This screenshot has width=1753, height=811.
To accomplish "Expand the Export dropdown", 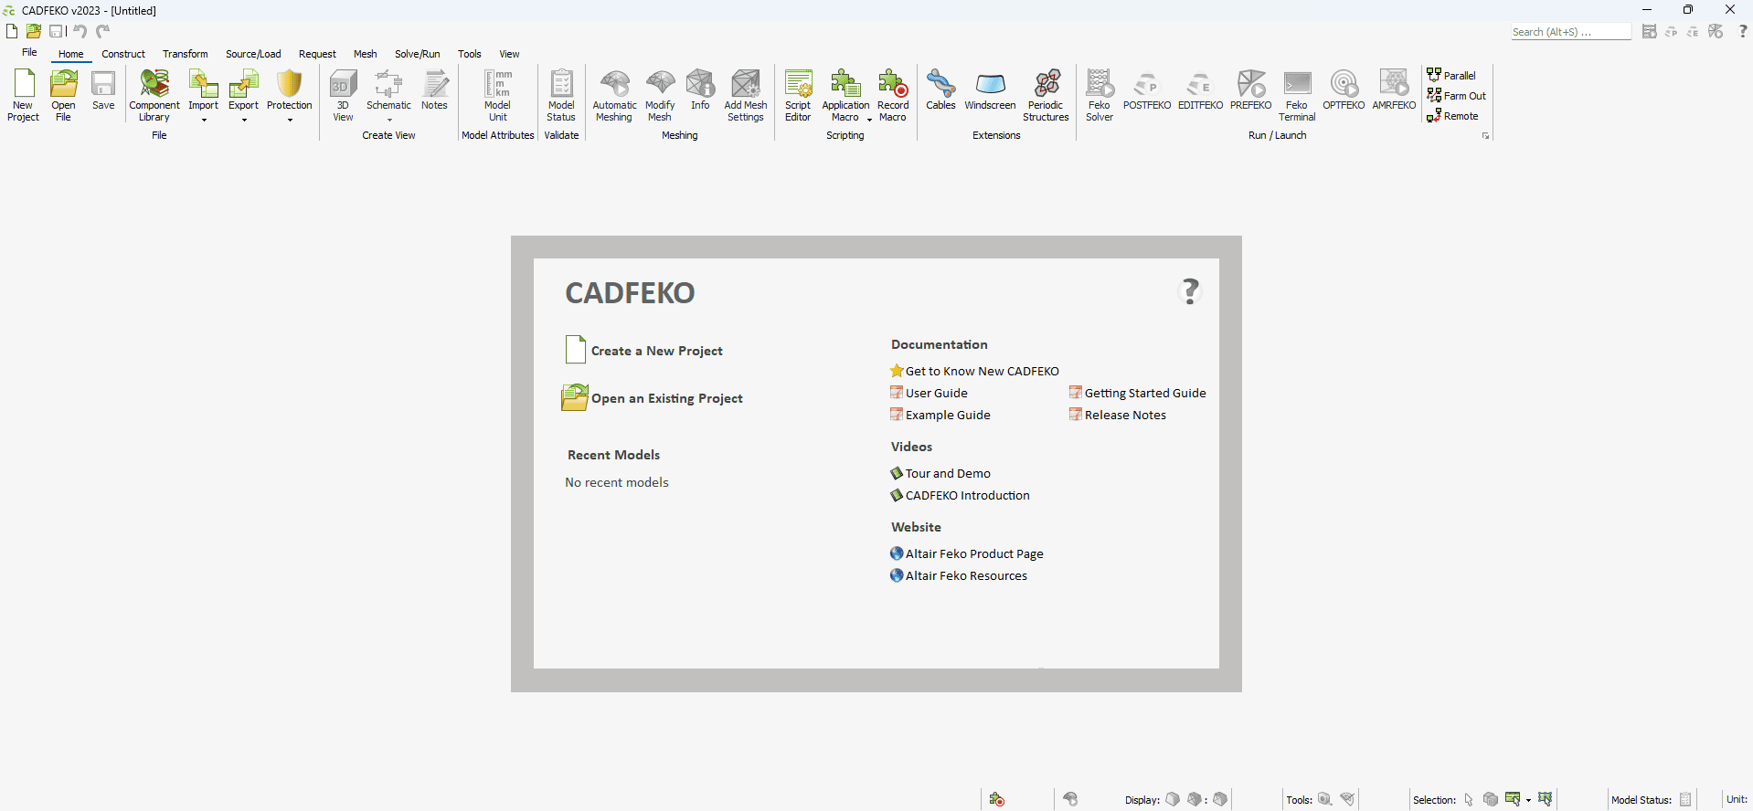I will [244, 120].
